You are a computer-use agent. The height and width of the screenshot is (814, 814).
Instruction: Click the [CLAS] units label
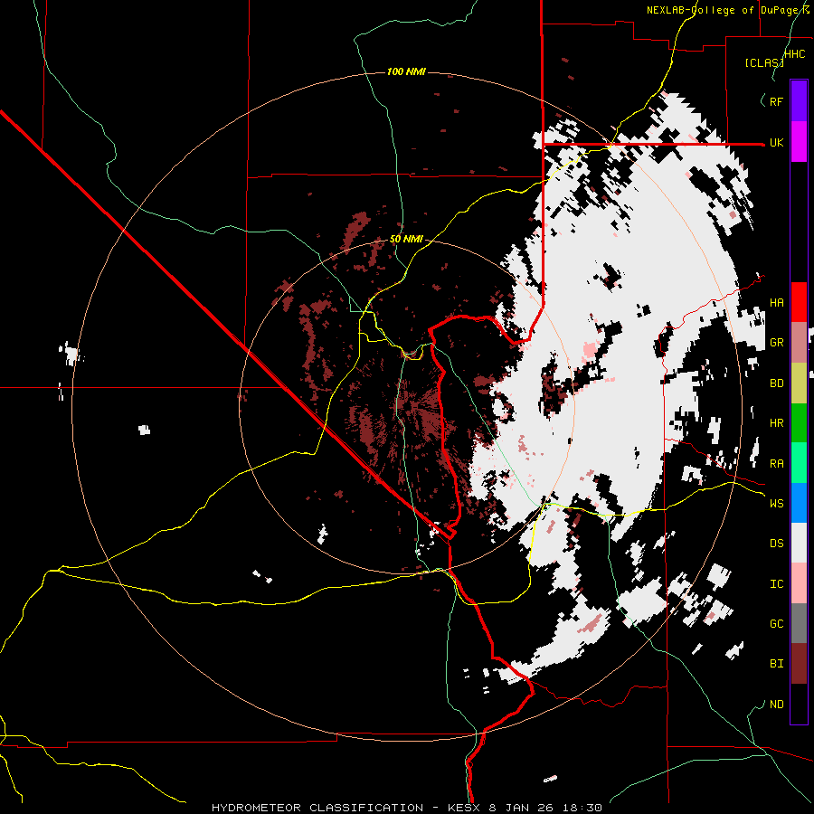click(x=764, y=62)
